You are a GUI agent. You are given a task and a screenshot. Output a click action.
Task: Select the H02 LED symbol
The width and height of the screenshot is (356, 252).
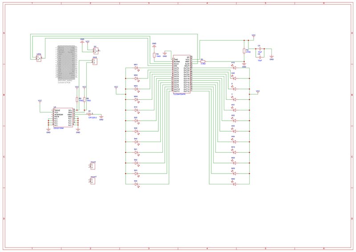coord(234,120)
